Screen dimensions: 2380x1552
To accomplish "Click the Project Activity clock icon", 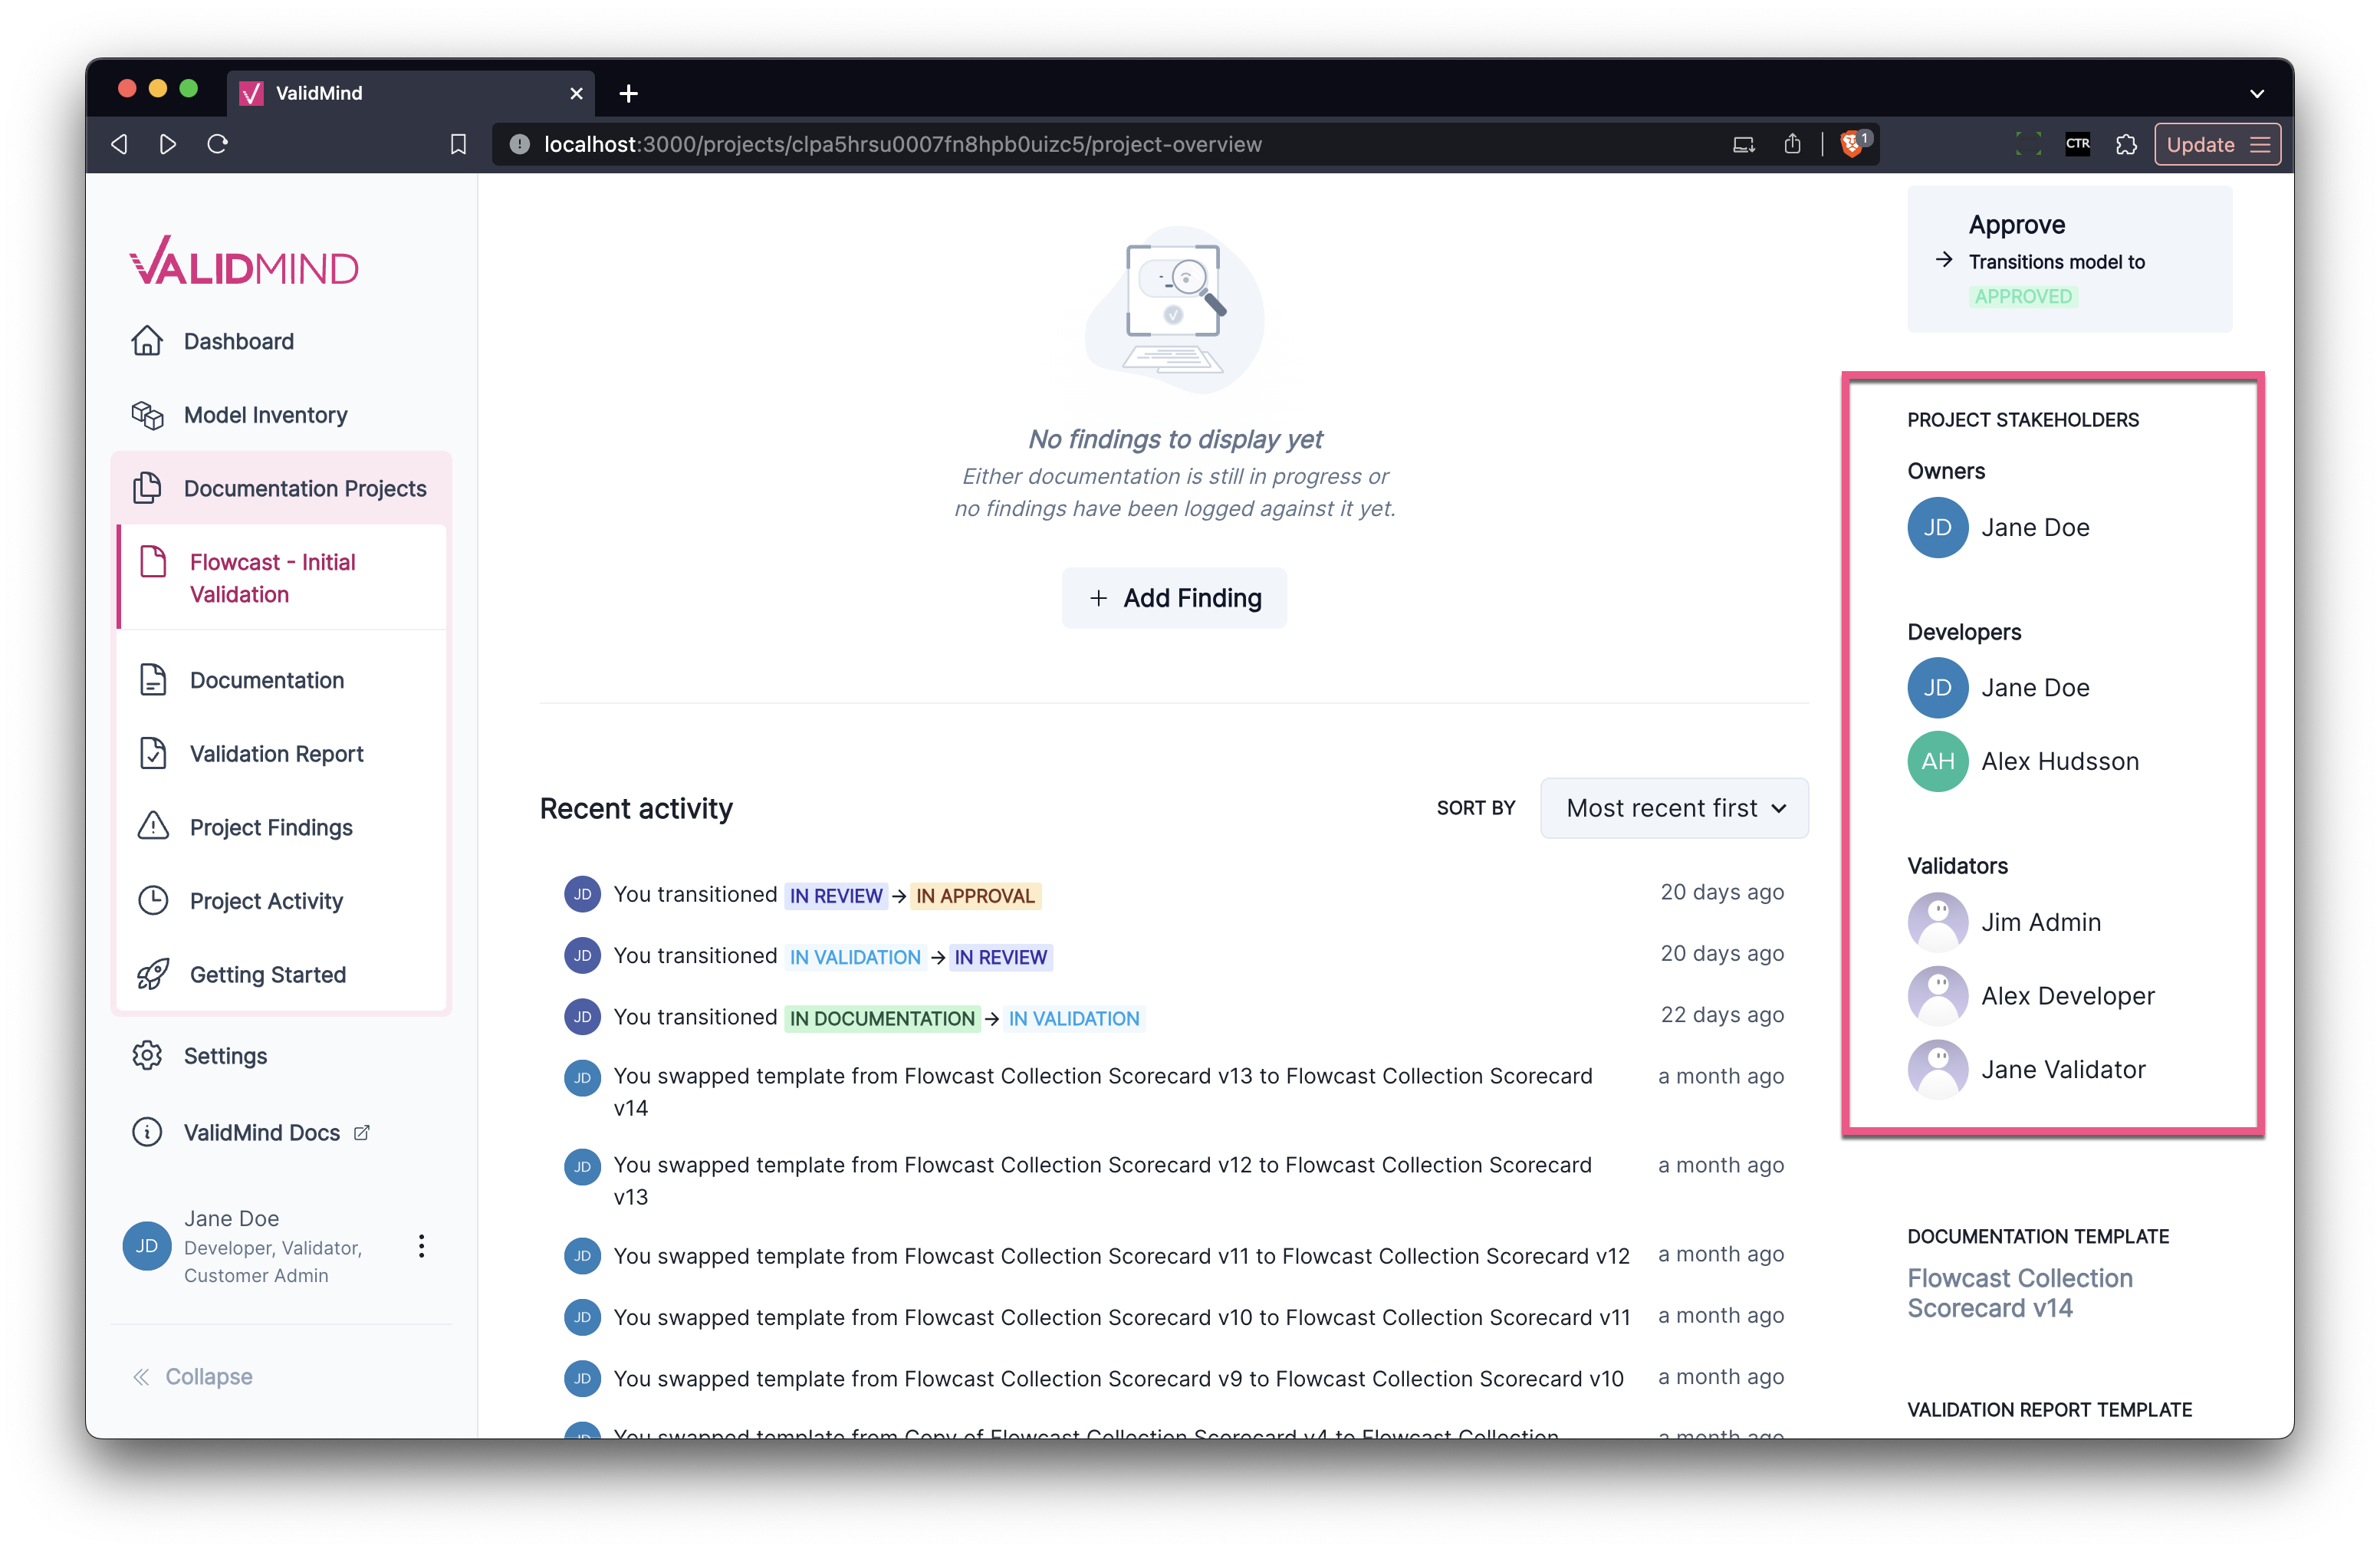I will [x=153, y=901].
